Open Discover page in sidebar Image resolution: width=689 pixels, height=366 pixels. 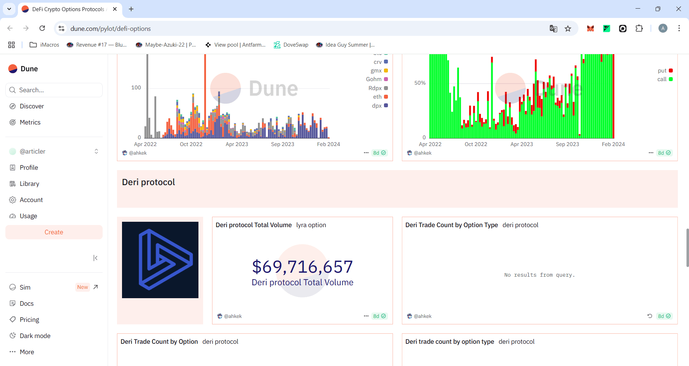pos(32,106)
